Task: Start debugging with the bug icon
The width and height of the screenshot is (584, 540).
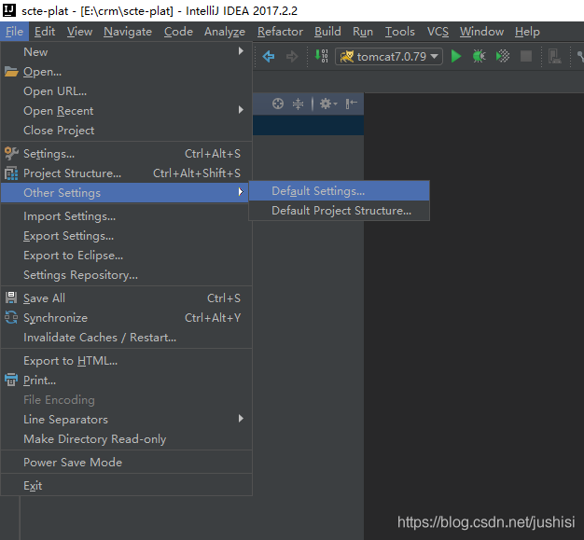Action: tap(479, 57)
